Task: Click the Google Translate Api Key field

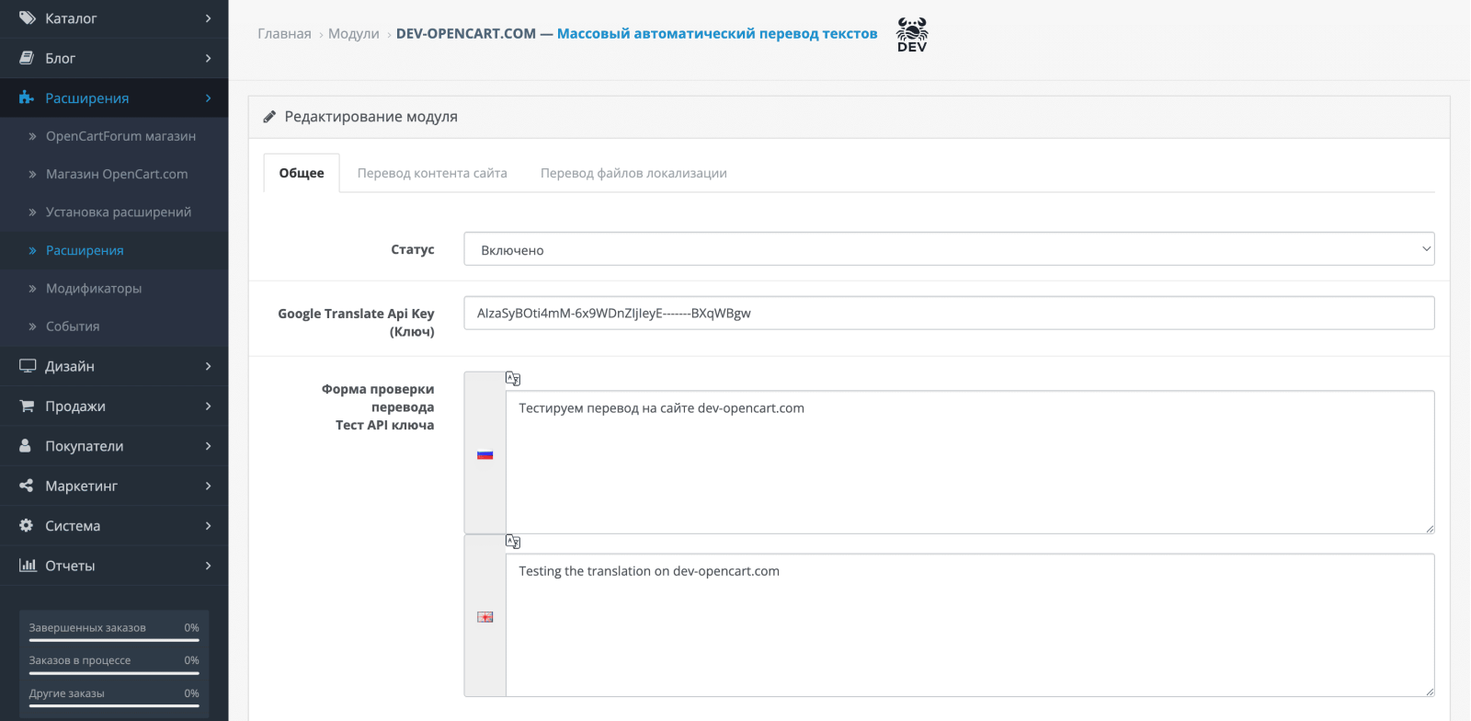Action: 949,313
